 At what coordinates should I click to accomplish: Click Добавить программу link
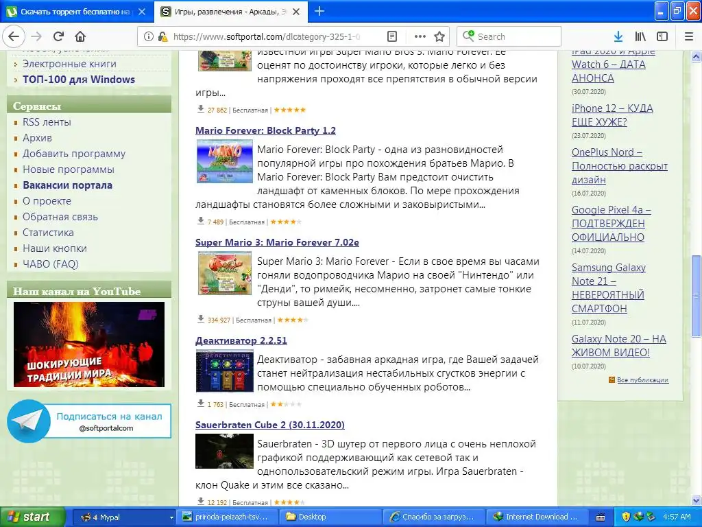click(x=74, y=153)
